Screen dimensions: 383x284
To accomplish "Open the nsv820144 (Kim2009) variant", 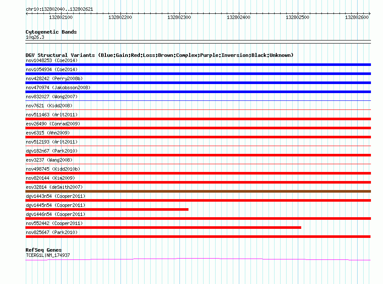I will (50, 178).
